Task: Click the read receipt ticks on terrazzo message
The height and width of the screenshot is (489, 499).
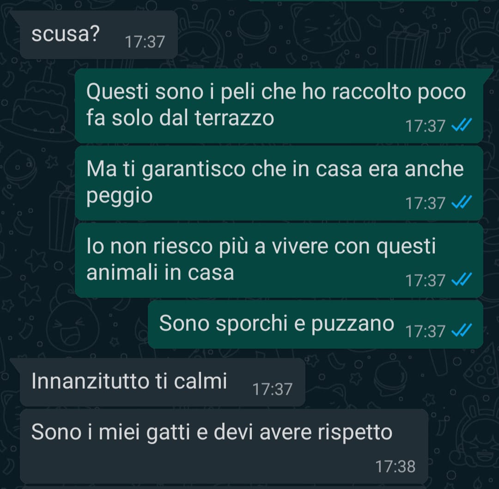Action: (x=462, y=125)
